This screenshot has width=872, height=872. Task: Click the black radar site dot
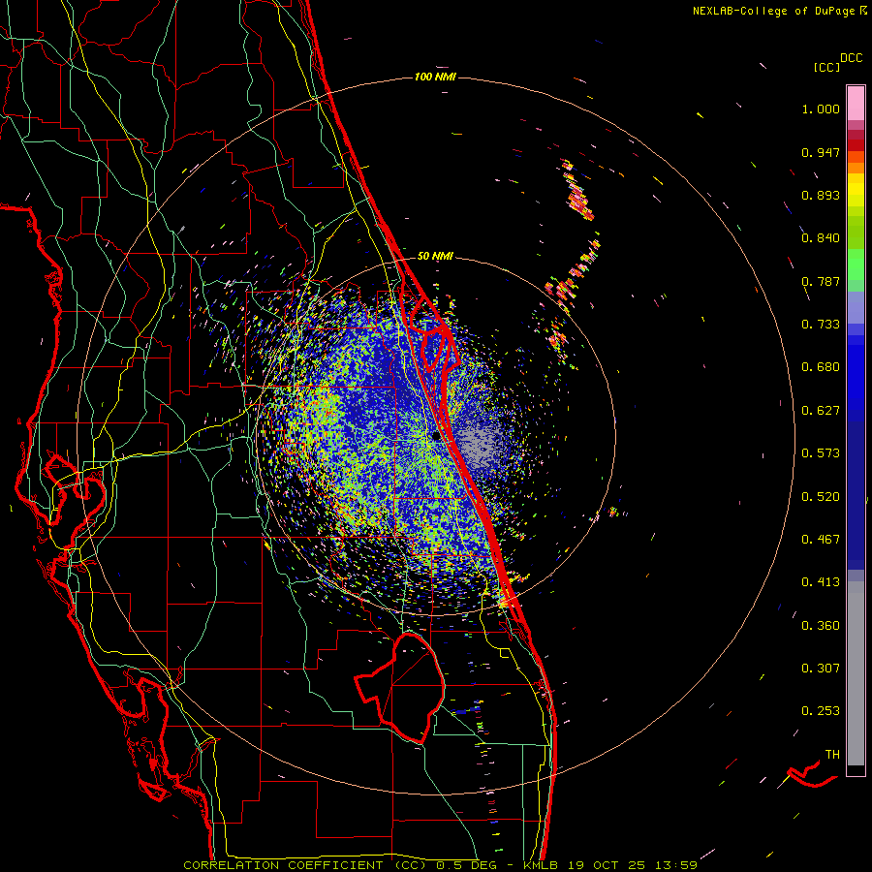pyautogui.click(x=437, y=437)
